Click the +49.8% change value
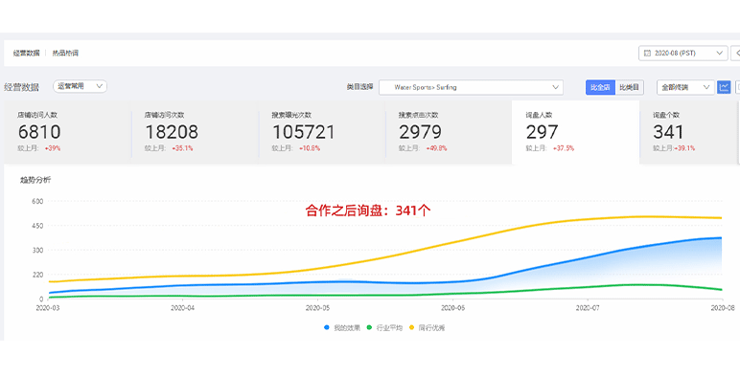This screenshot has height=377, width=740. point(436,148)
